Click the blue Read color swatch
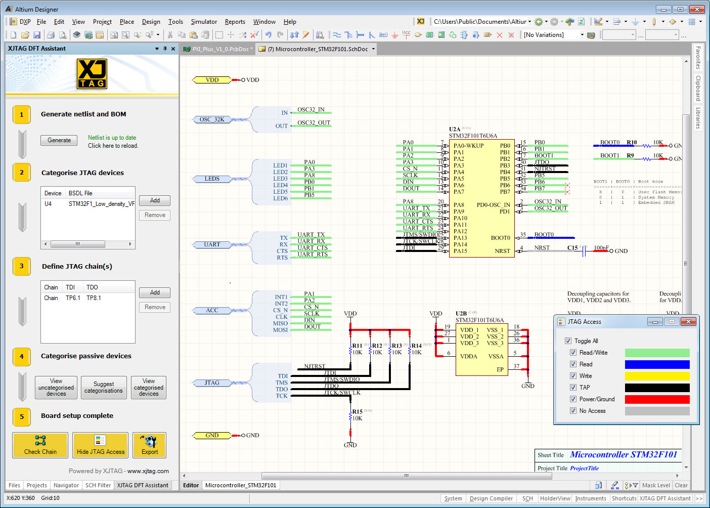The height and width of the screenshot is (508, 710). [657, 364]
